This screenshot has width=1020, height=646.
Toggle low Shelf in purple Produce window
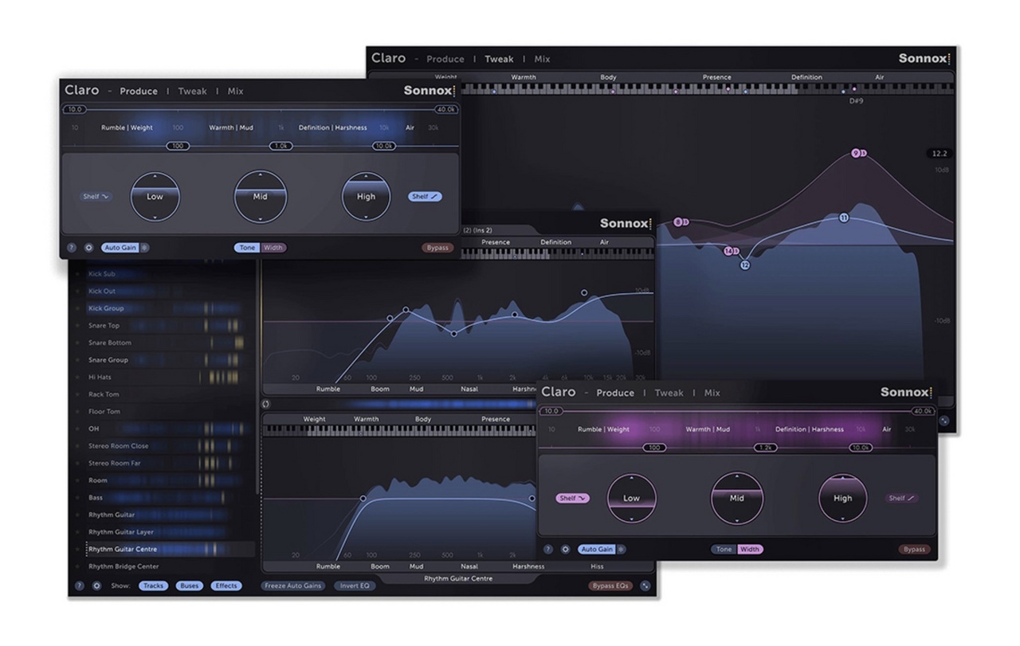point(573,499)
